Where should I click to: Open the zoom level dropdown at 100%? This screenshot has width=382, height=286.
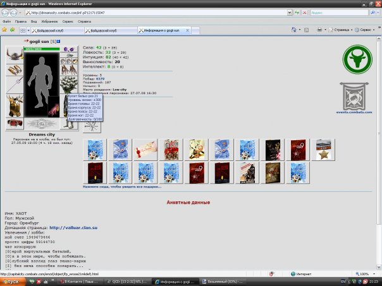[x=374, y=274]
